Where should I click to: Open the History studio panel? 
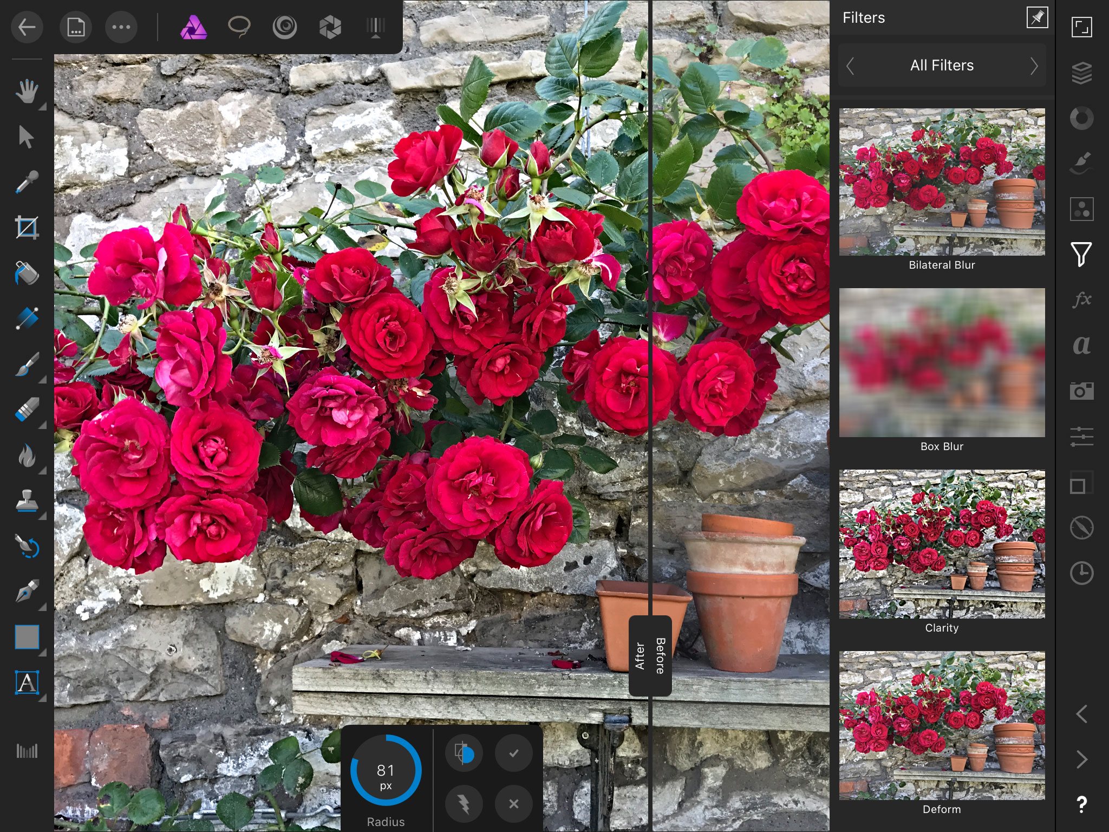1081,571
